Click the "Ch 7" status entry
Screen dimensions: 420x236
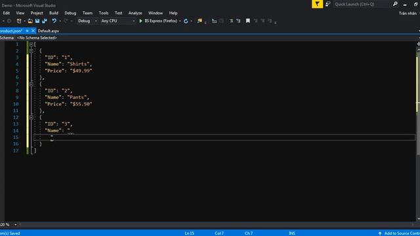(x=249, y=233)
